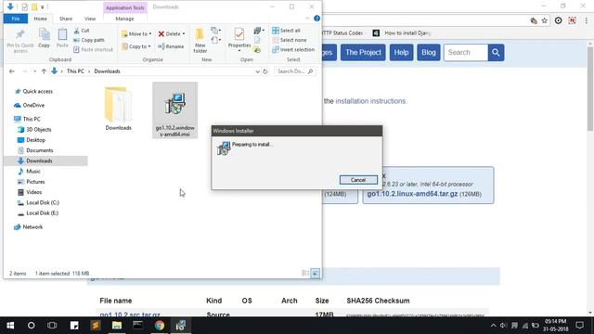Select Network in navigation pane
Image resolution: width=594 pixels, height=334 pixels.
[32, 227]
